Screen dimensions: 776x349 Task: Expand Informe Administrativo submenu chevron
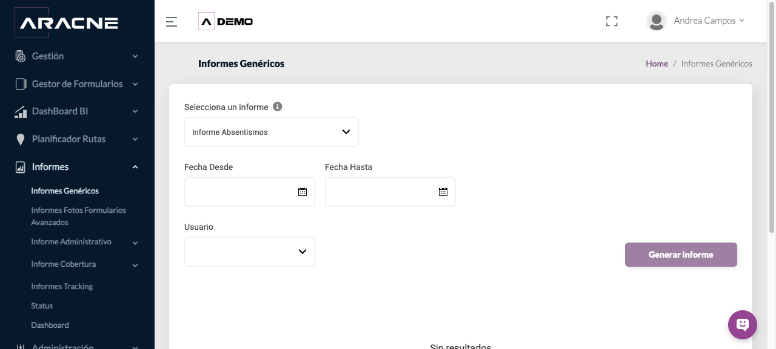[135, 243]
